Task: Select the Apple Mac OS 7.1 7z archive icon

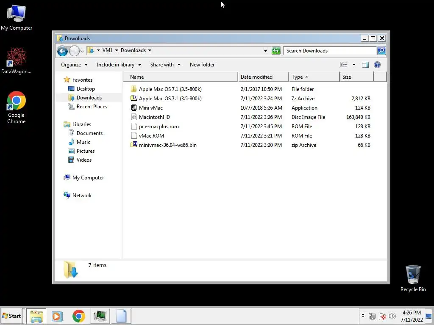Action: tap(134, 98)
